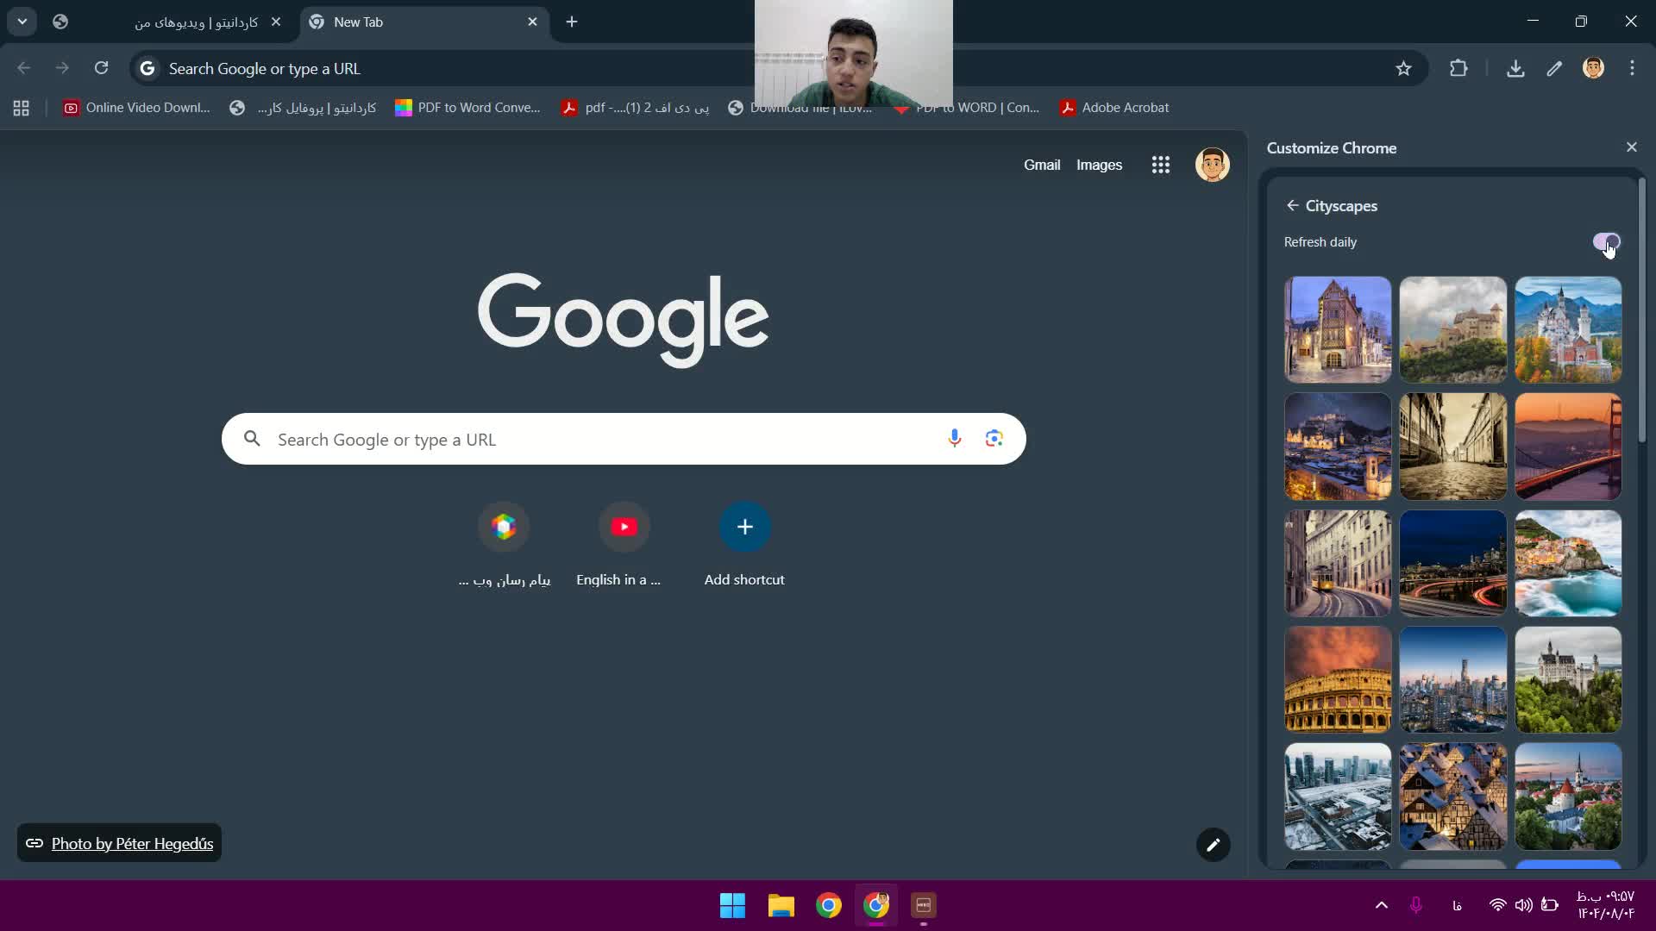This screenshot has width=1656, height=931.
Task: Go back from Cityscapes collection
Action: (x=1292, y=206)
